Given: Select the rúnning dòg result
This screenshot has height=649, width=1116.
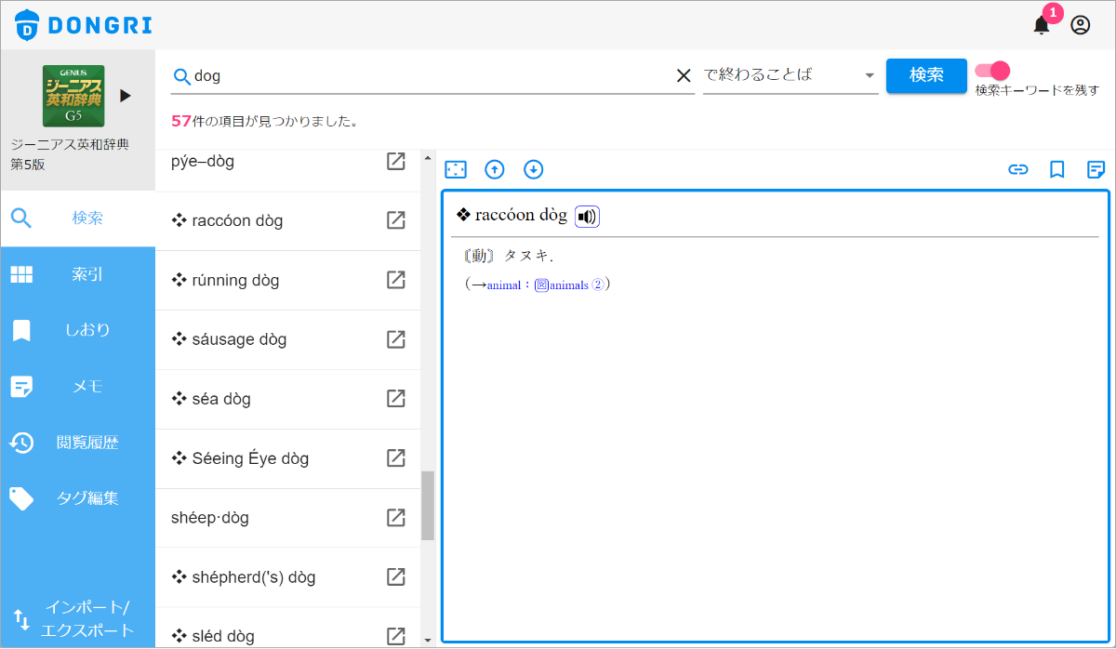Looking at the screenshot, I should [x=225, y=280].
